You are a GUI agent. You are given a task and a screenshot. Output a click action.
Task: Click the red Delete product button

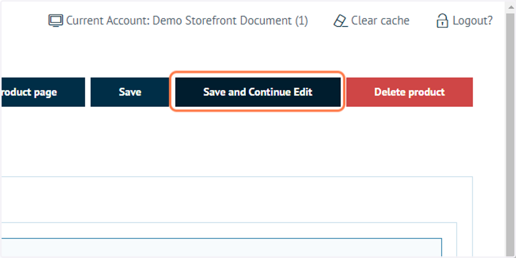tap(409, 92)
